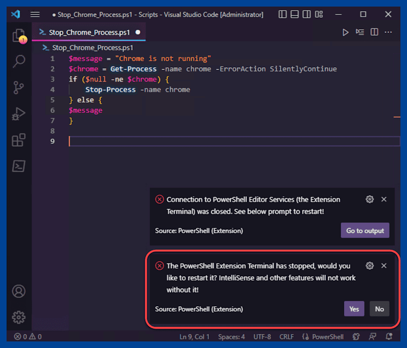The image size is (407, 348).
Task: Click Get-Process command on line 2
Action: point(133,69)
